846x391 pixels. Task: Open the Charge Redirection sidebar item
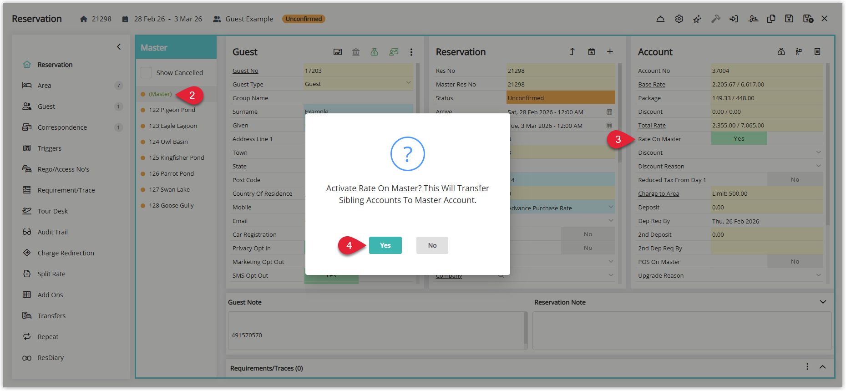(x=72, y=253)
